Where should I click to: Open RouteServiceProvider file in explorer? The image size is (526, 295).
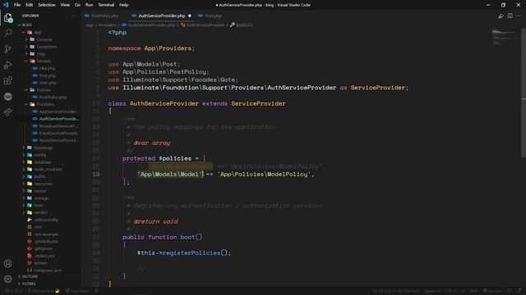click(x=58, y=140)
